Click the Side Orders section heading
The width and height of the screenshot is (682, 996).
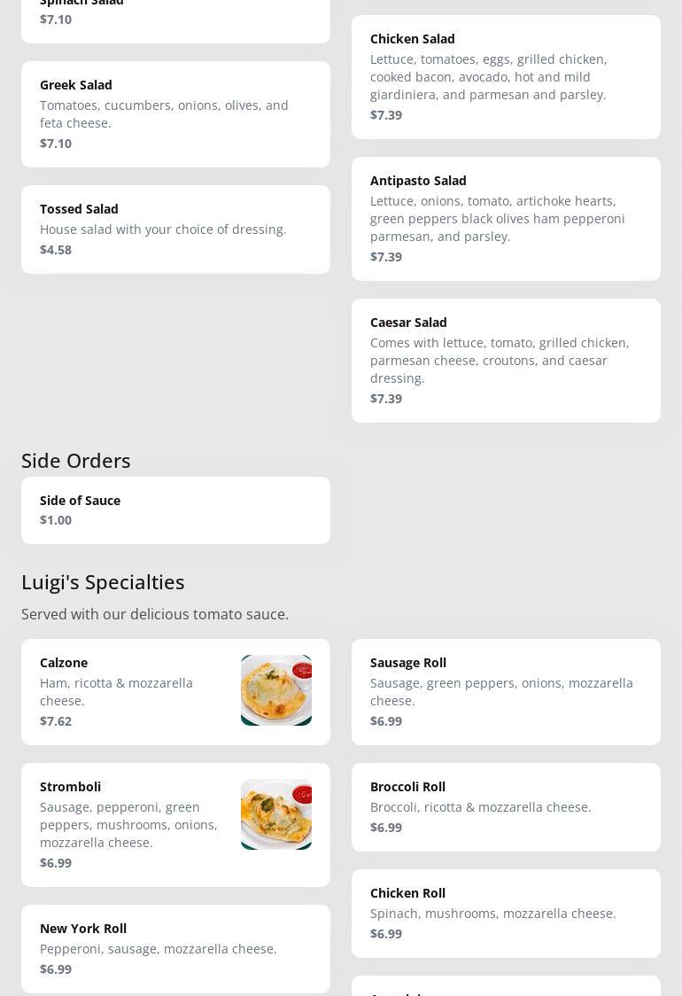tap(76, 461)
